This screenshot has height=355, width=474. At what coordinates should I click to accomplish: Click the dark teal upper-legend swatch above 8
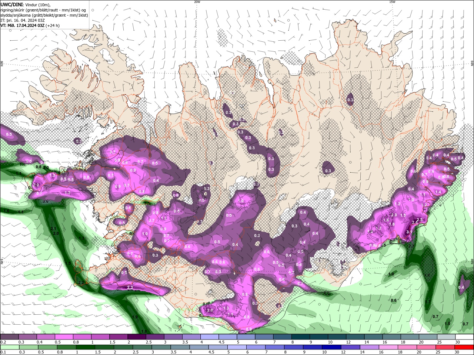[x=301, y=337]
